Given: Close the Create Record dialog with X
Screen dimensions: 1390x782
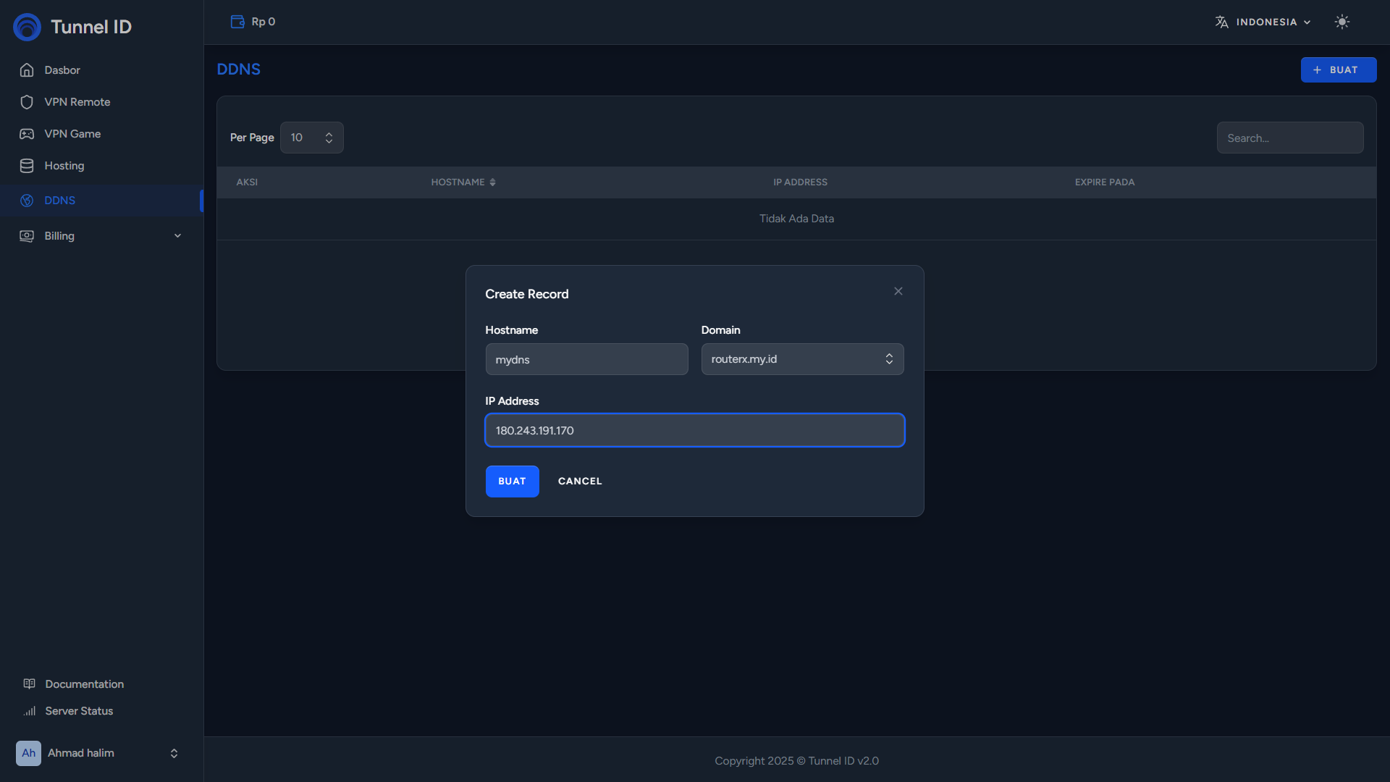Looking at the screenshot, I should pyautogui.click(x=898, y=291).
